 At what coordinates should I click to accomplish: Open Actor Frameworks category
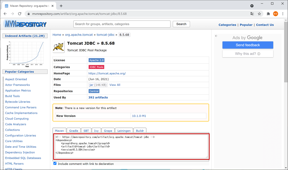click(x=17, y=85)
